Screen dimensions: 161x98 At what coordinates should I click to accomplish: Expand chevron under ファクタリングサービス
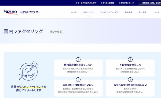click(x=109, y=16)
